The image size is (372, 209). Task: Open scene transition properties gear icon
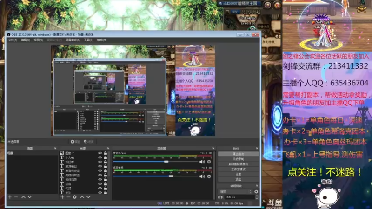(256, 191)
